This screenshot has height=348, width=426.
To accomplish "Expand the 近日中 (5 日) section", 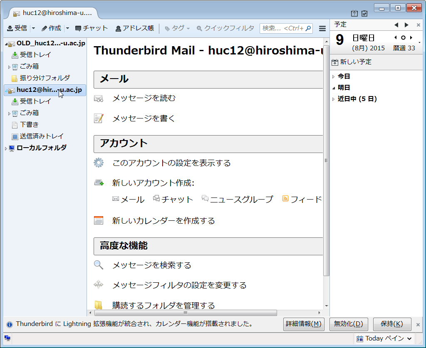I will pos(333,99).
